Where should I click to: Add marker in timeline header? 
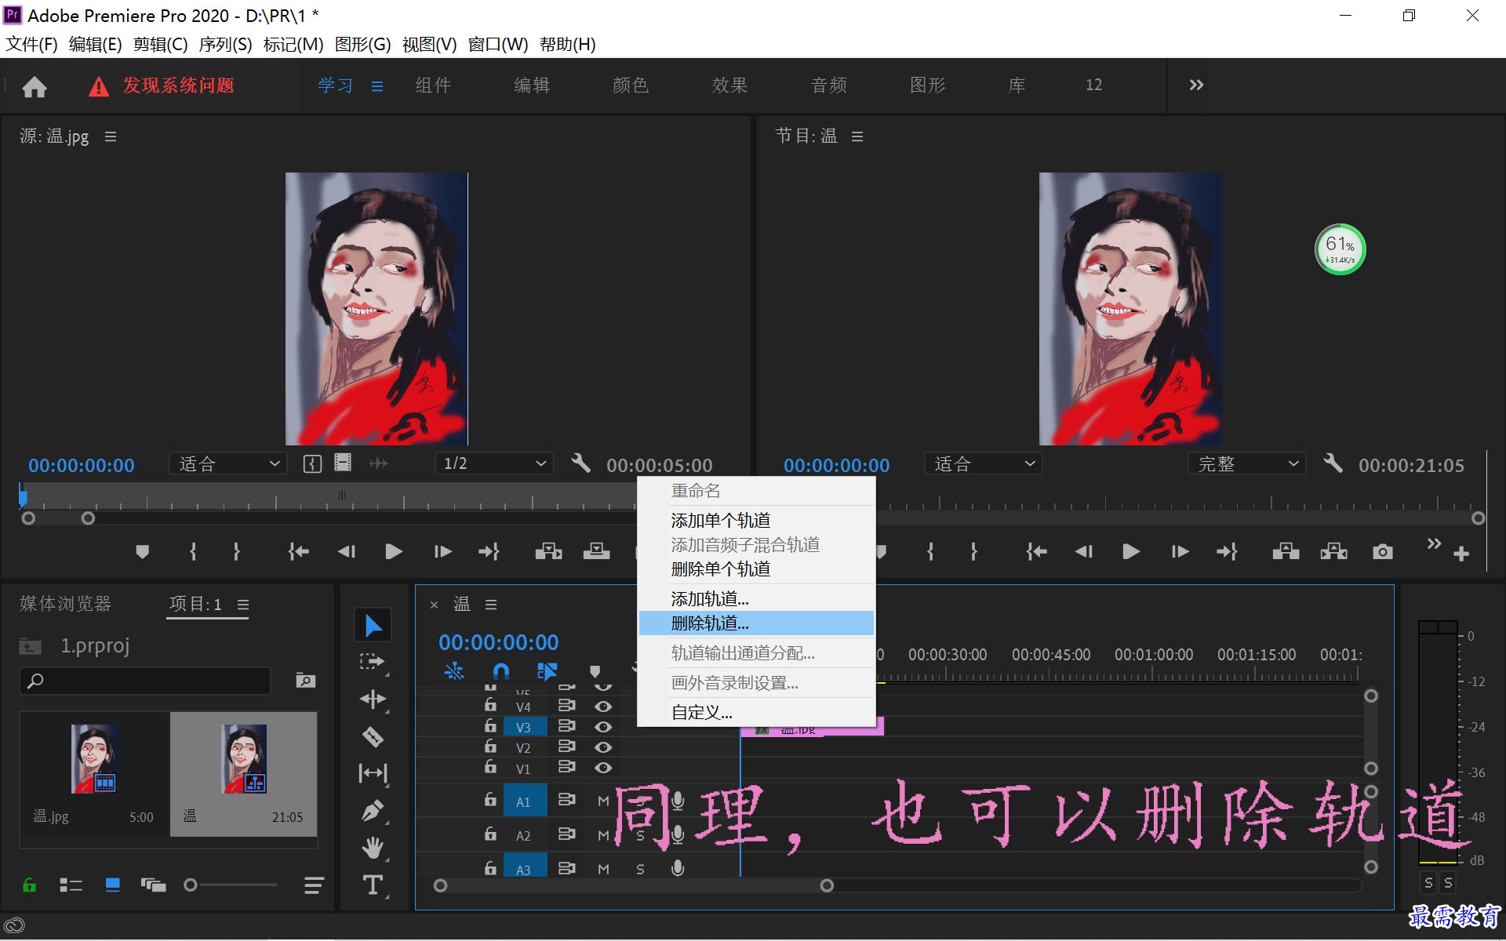tap(595, 671)
